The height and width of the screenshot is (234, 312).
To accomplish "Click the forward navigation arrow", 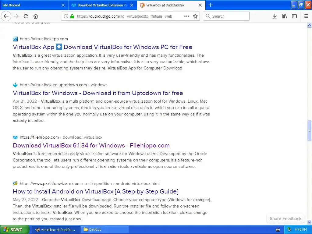I will point(16,16).
